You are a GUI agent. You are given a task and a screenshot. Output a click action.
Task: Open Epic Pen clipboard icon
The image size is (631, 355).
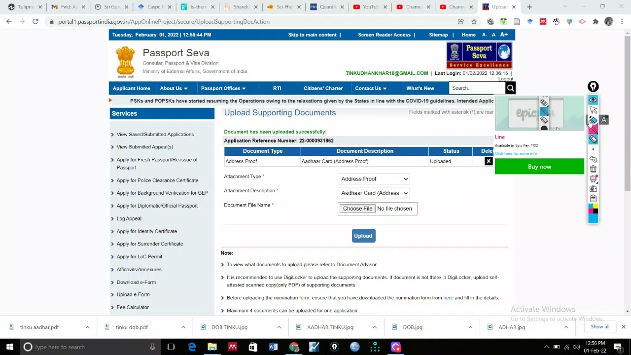[593, 198]
